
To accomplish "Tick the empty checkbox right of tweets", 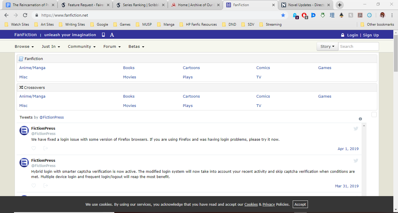I will coord(374,115).
